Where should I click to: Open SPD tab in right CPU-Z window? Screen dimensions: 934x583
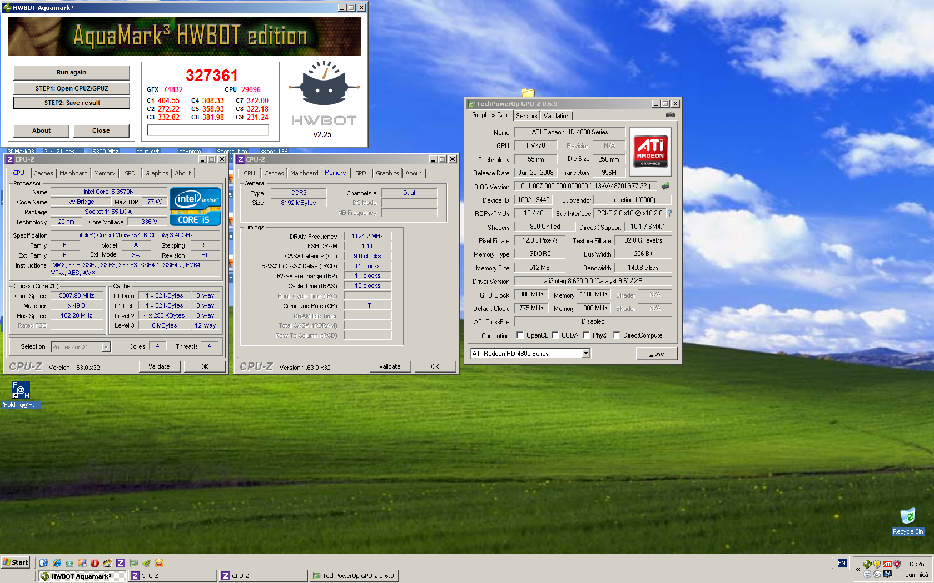361,173
